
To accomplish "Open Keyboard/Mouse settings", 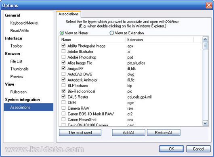I will tap(24, 23).
